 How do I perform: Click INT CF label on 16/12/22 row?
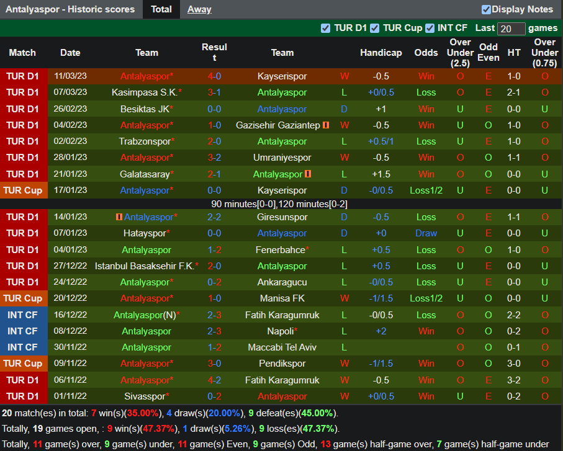coord(22,315)
